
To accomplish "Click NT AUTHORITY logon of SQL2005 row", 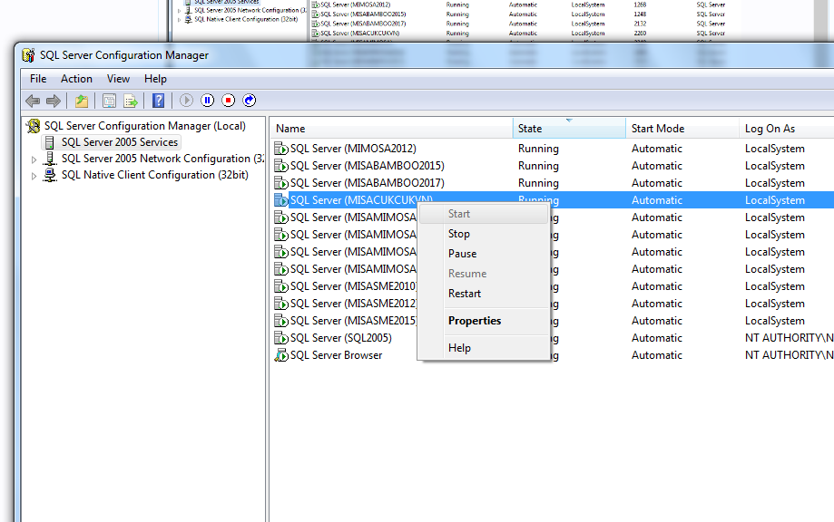I will [790, 338].
